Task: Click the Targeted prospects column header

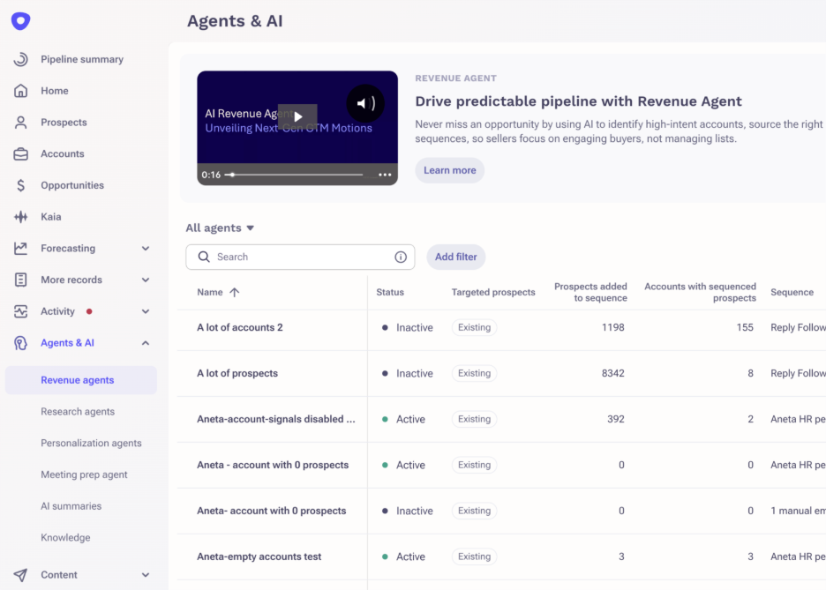Action: tap(493, 292)
